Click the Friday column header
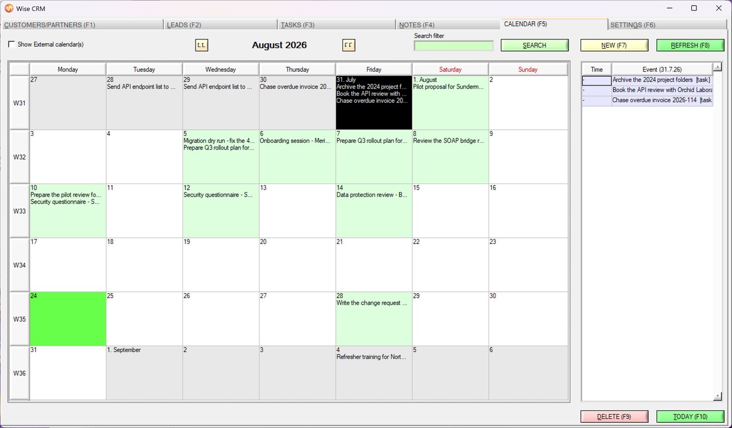Screen dimensions: 732x428 [x=374, y=69]
